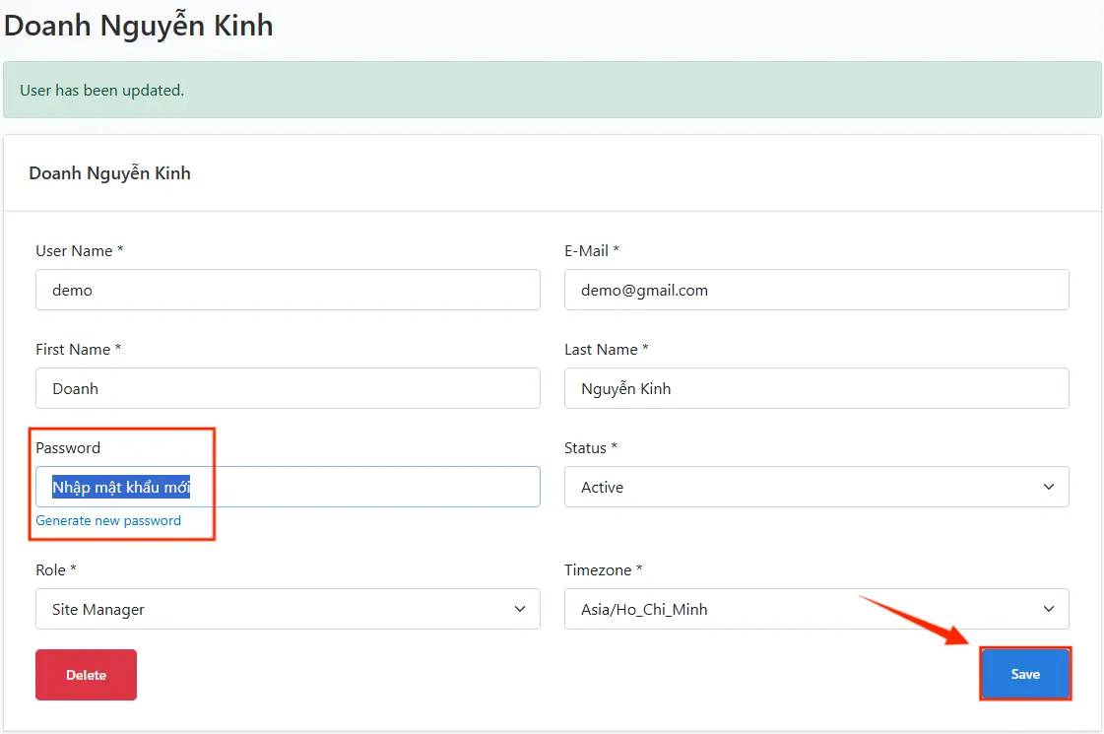Click the card header Doanh Nguyễn Kinh
1104x734 pixels.
point(109,172)
